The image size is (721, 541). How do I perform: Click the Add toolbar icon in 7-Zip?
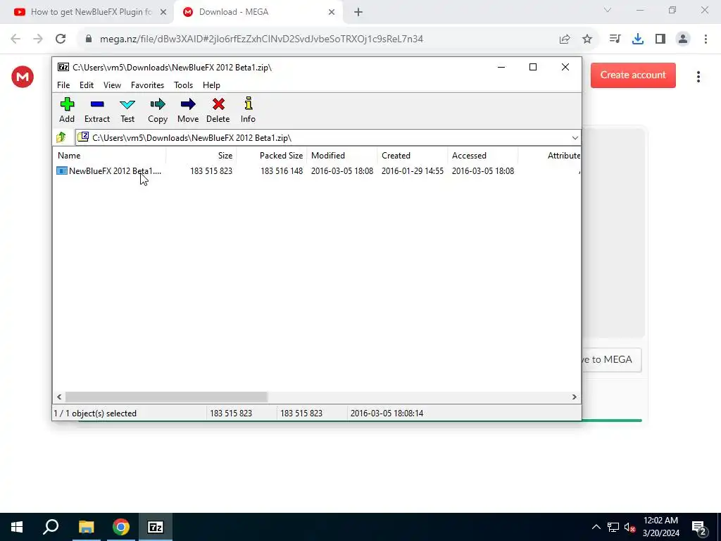(67, 110)
